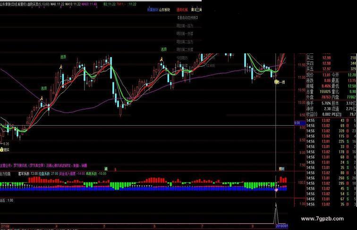
Task: Click the 黄河三角 sector label
Action: coord(196,10)
